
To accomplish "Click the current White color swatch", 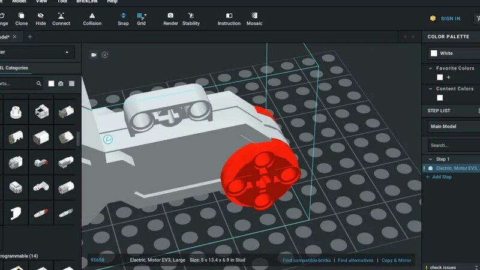I will pos(434,53).
